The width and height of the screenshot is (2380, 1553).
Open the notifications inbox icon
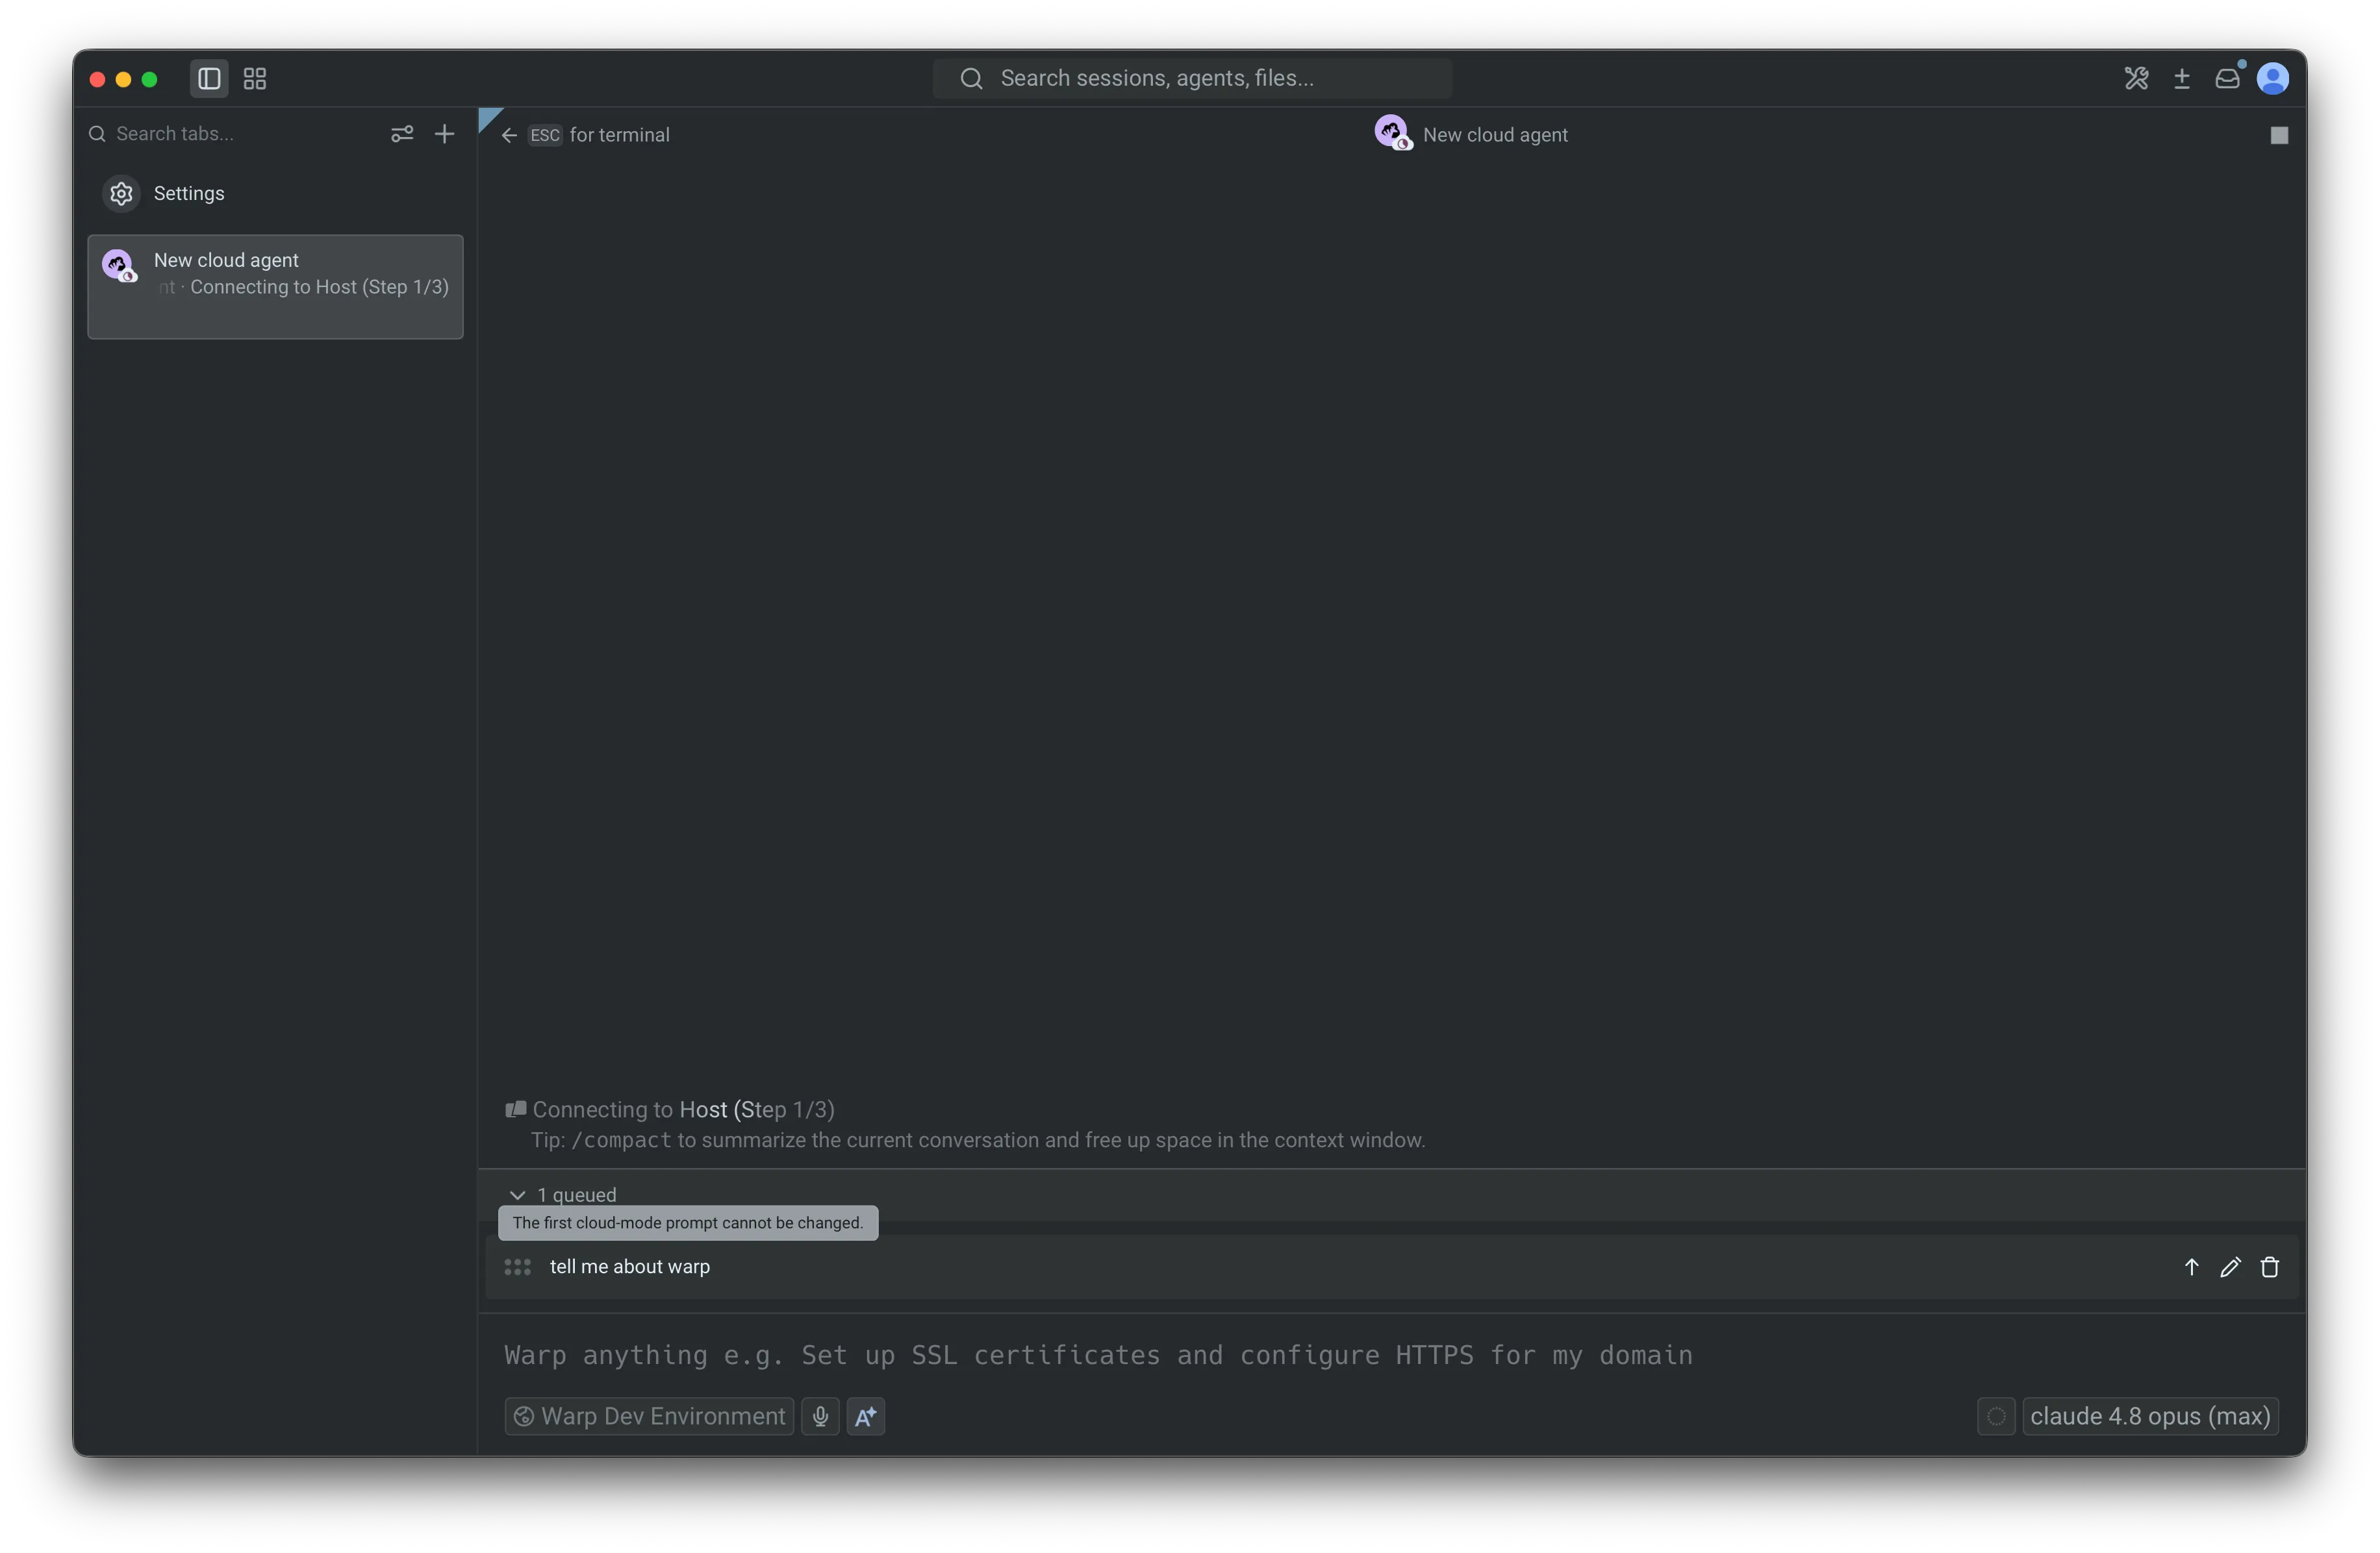2227,78
